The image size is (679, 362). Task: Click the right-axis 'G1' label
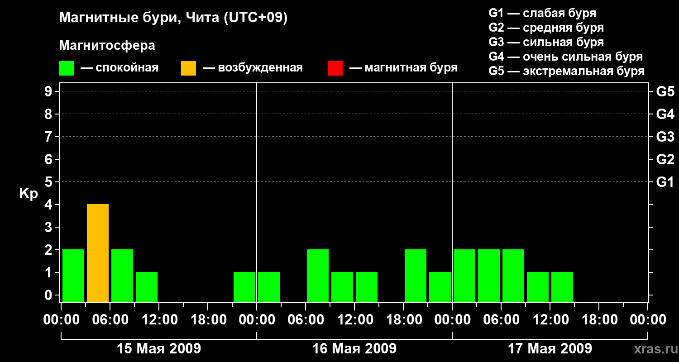(665, 182)
